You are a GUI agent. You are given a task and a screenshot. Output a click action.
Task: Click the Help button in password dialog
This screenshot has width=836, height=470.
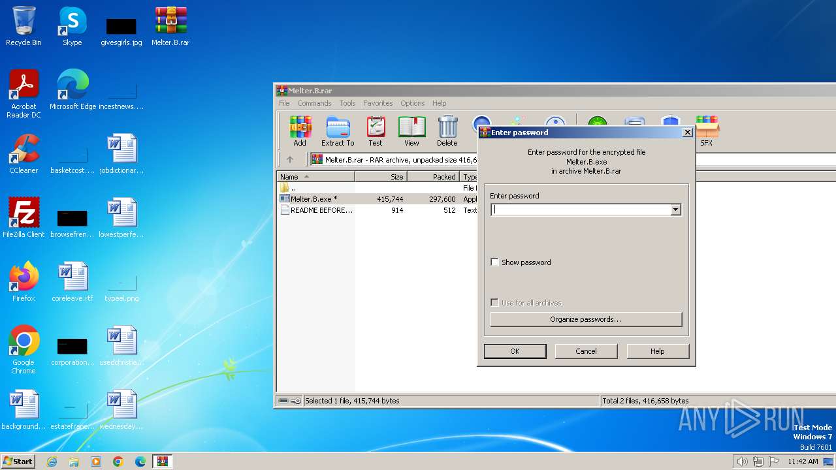point(658,351)
